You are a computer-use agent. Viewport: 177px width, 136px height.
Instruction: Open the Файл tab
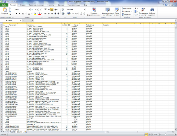(x=4, y=5)
